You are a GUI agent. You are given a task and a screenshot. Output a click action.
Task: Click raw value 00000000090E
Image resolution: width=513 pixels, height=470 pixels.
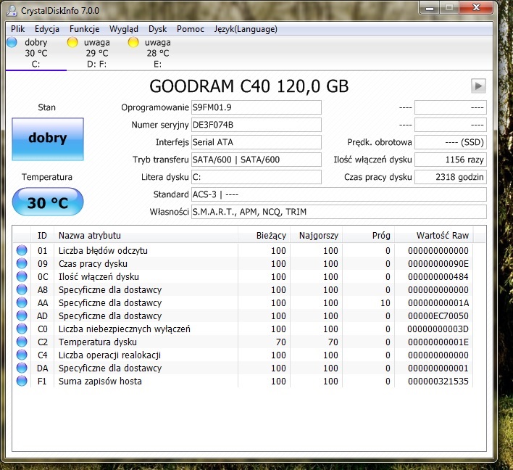click(438, 264)
